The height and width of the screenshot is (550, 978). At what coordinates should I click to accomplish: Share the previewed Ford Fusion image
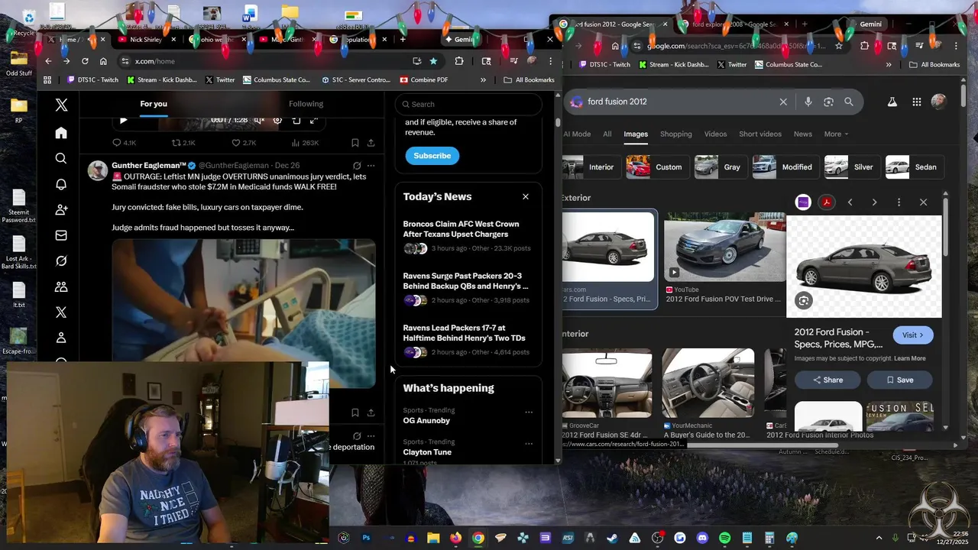click(827, 380)
